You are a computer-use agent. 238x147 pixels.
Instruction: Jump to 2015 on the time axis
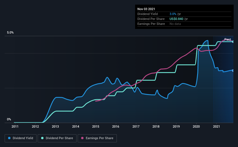tap(96, 126)
